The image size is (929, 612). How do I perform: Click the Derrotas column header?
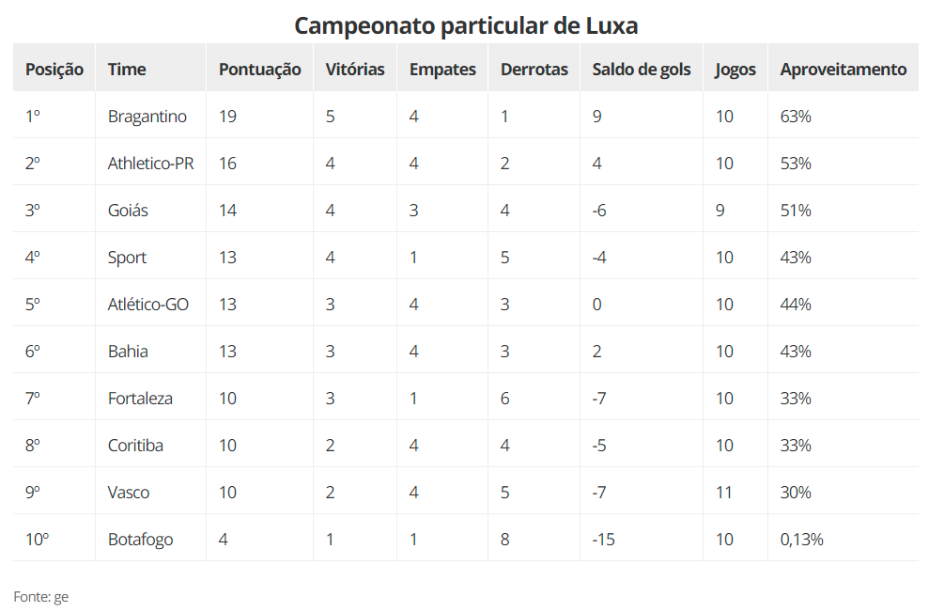click(534, 69)
